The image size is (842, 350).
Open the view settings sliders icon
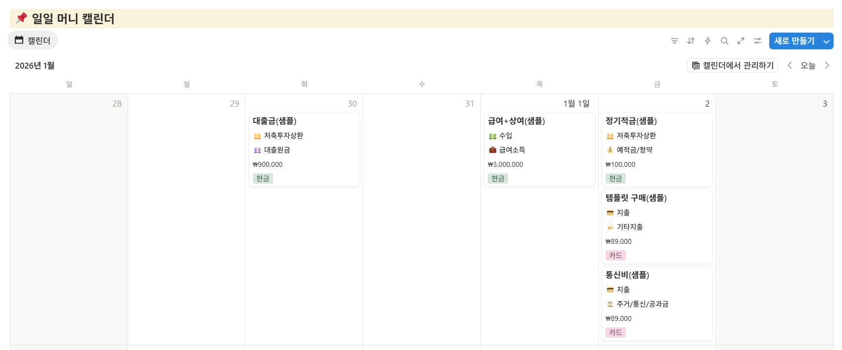coord(757,41)
